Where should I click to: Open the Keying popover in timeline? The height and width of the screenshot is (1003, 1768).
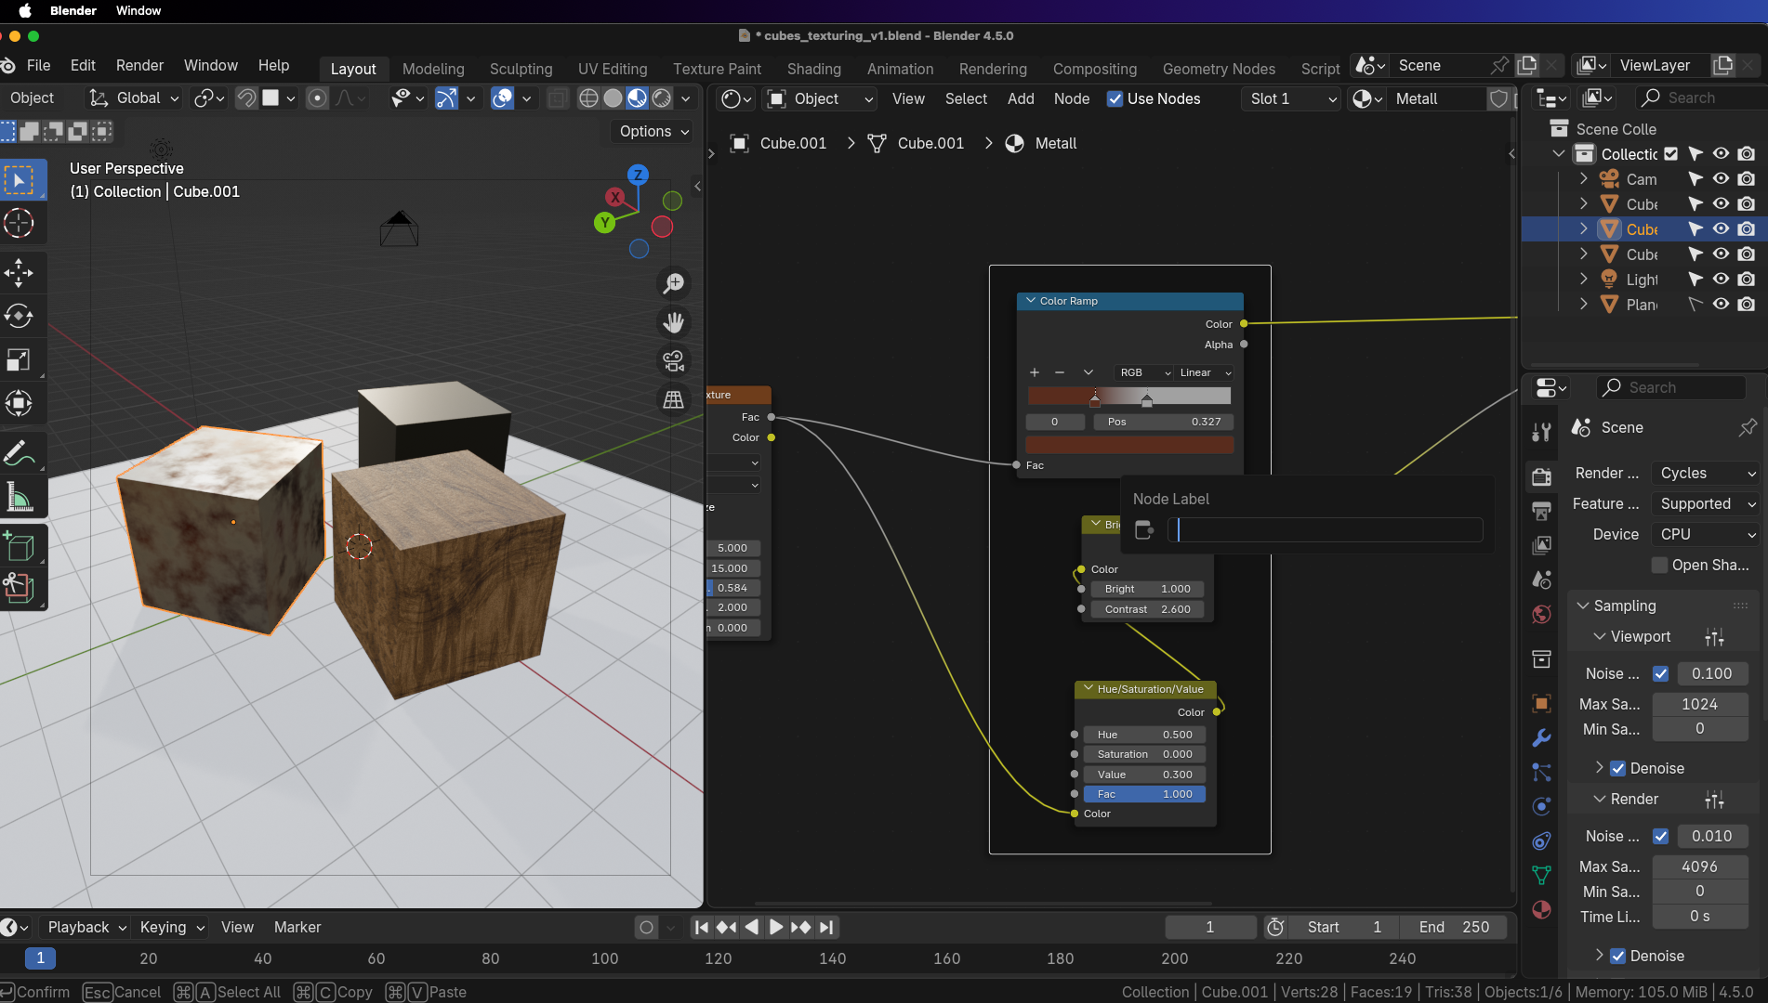click(172, 927)
